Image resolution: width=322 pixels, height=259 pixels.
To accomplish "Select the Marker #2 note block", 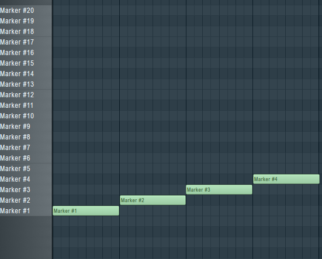I will coord(153,200).
